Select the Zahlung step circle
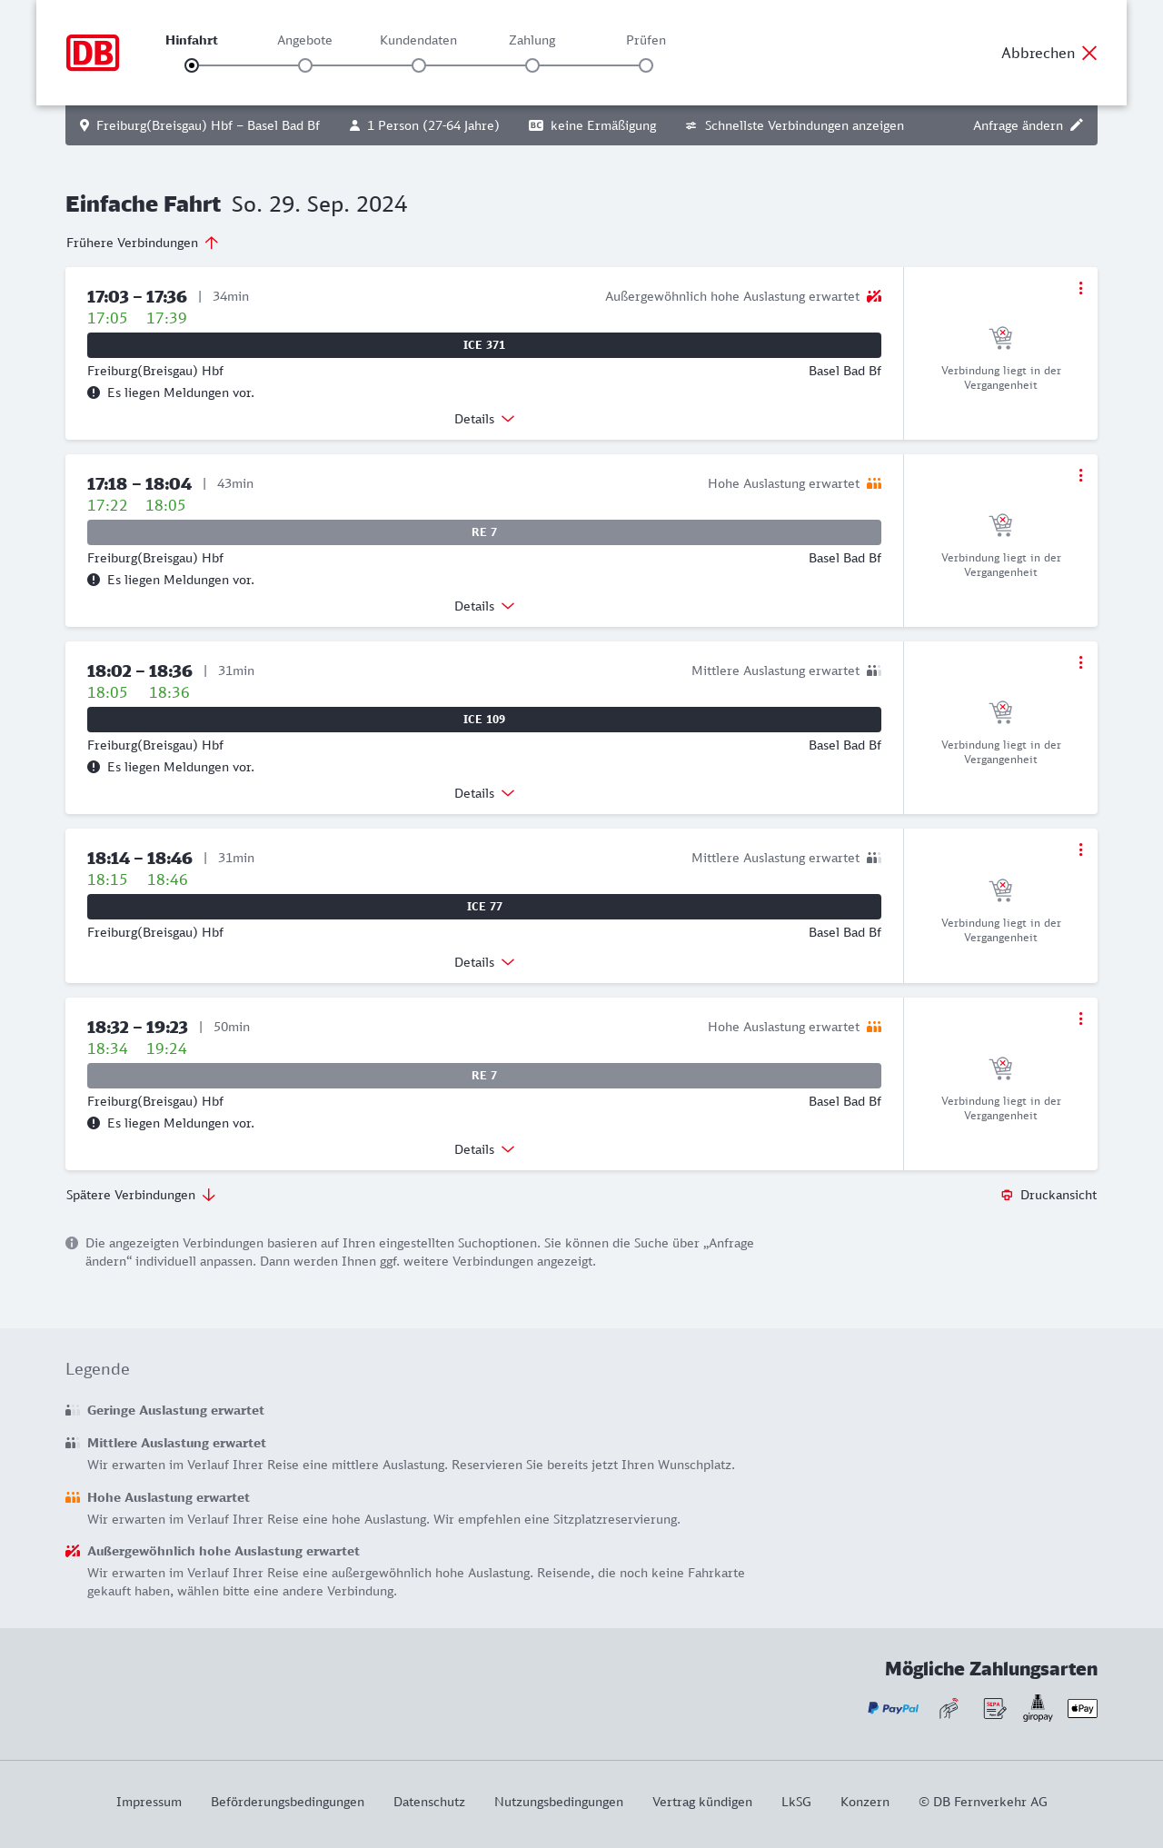 click(x=532, y=65)
